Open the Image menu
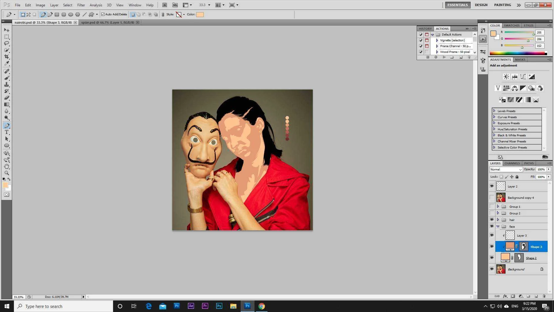Image resolution: width=554 pixels, height=312 pixels. (40, 5)
